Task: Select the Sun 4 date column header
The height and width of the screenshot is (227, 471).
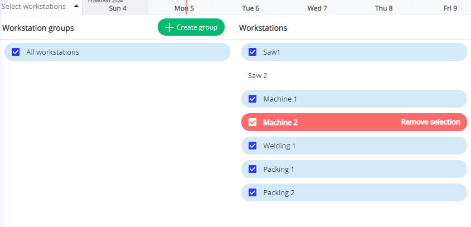Action: (117, 8)
